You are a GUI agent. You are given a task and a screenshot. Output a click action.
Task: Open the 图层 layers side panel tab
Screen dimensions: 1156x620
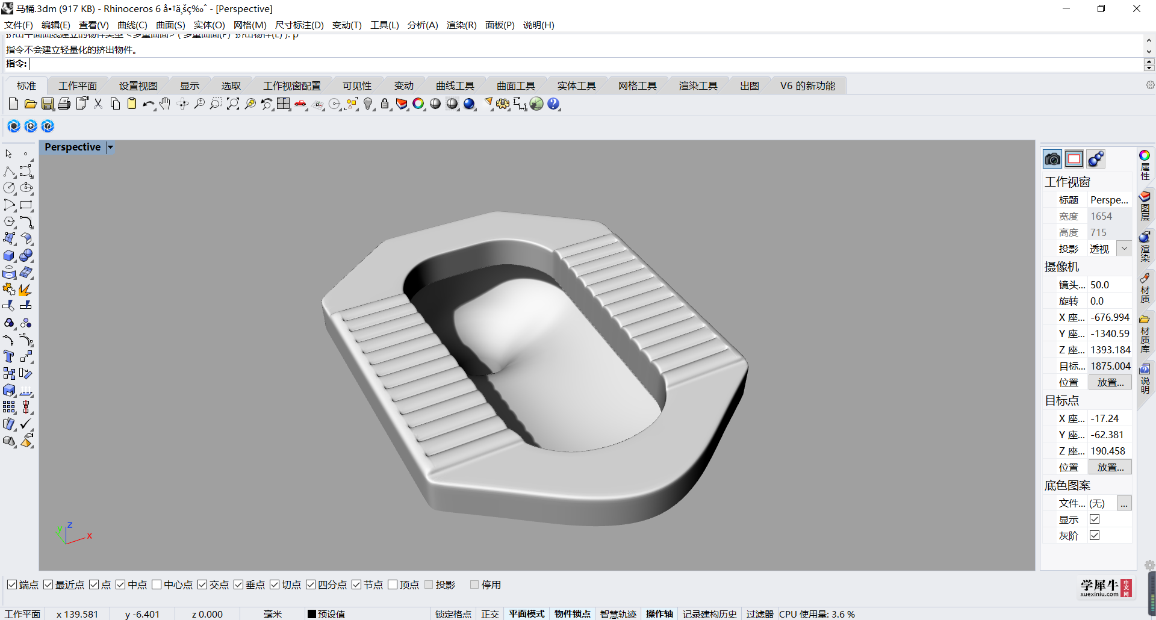point(1145,206)
